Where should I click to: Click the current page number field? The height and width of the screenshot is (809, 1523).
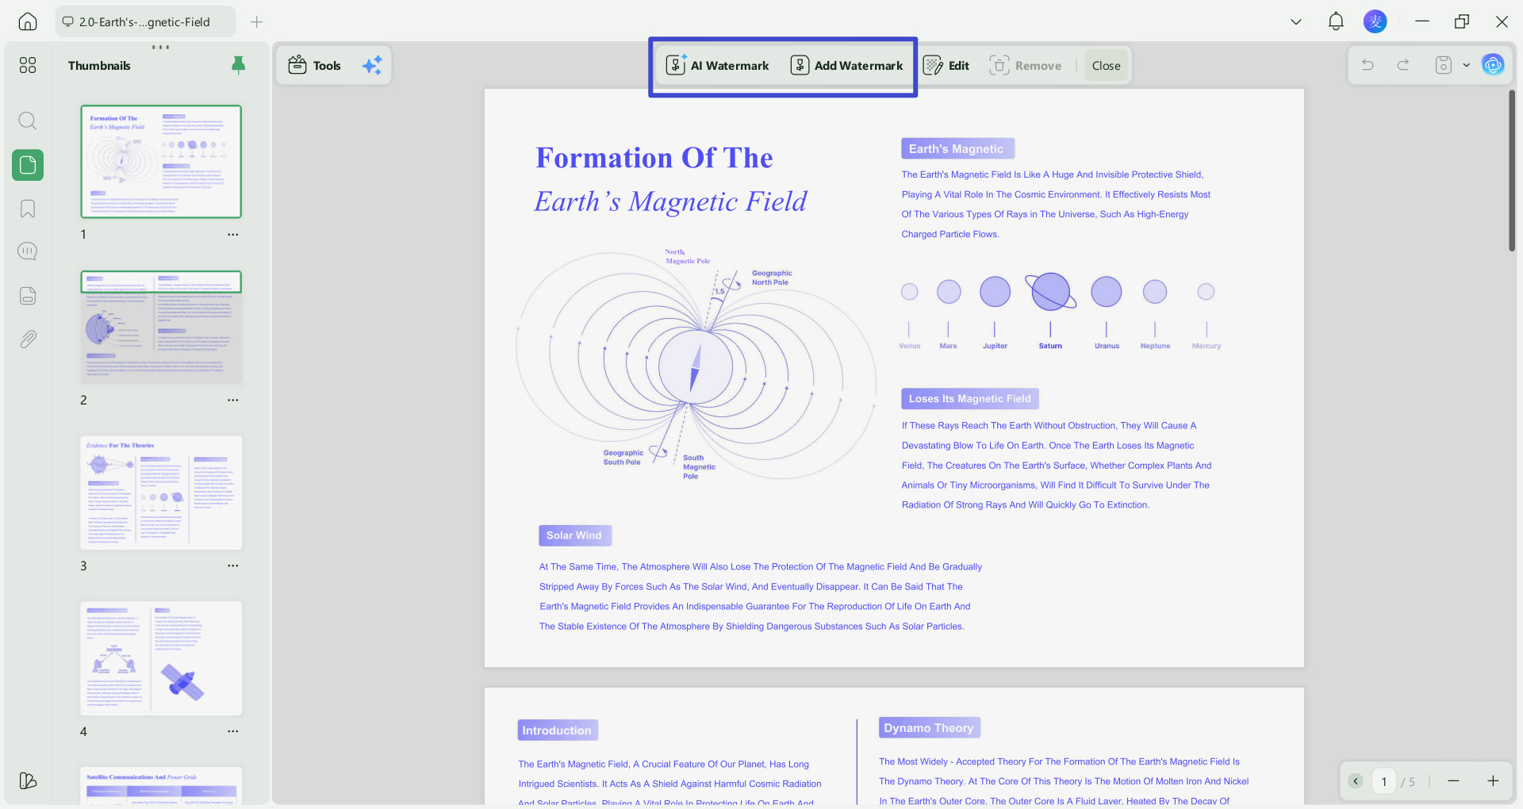(x=1384, y=781)
